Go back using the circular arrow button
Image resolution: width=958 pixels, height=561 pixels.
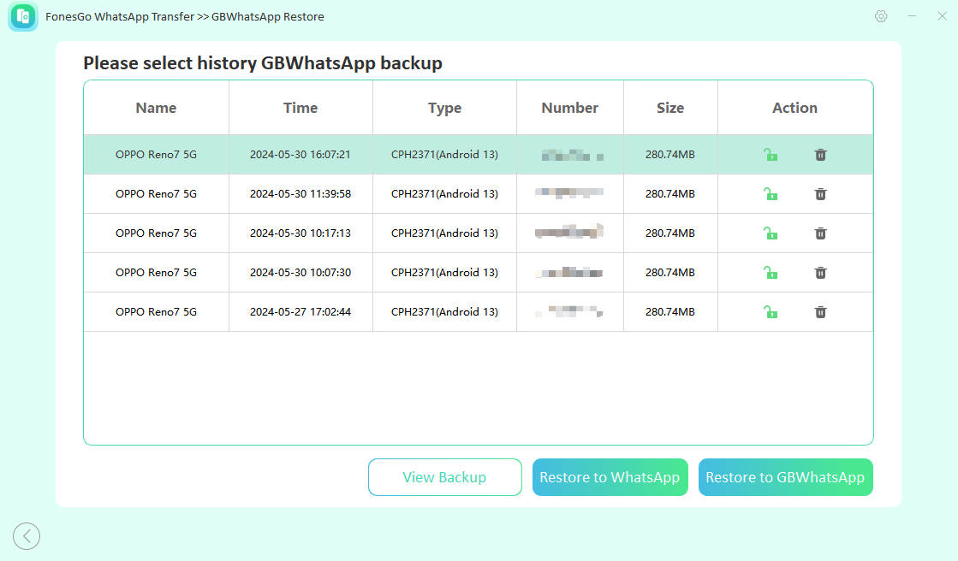coord(27,536)
